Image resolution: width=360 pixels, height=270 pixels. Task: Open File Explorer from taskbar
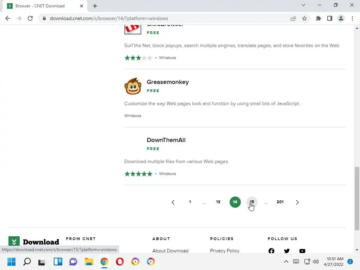click(x=89, y=262)
